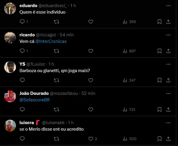Viewport: 178px width, 146px height.
Task: Expand more options for Y$ tweet
Action: (168, 64)
